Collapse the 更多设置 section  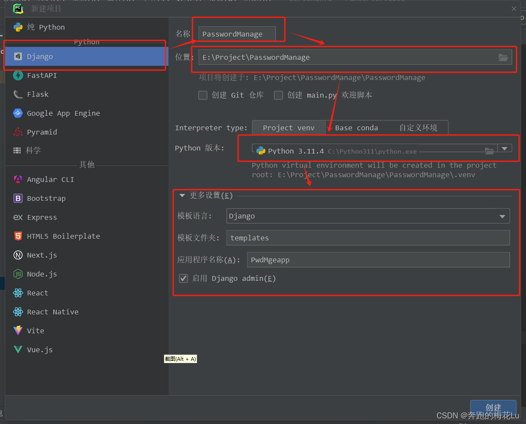tap(182, 195)
